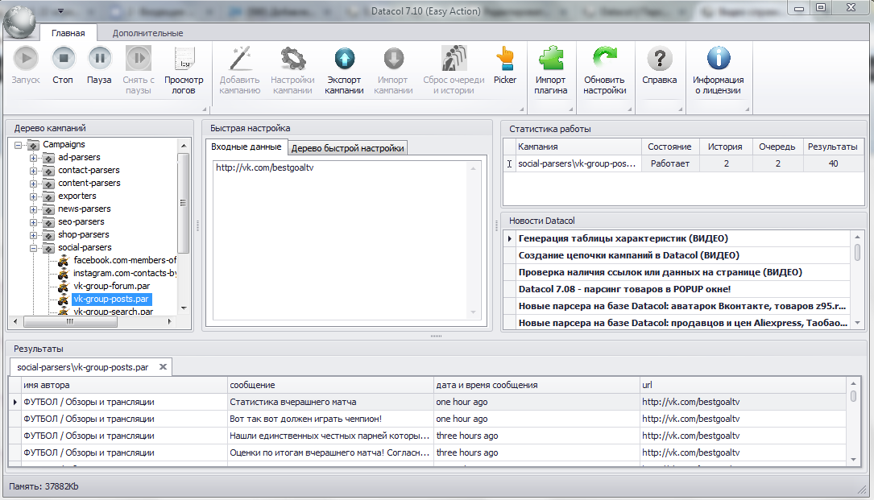Click имя автора results column header
Screen dimensions: 874x500
124,385
